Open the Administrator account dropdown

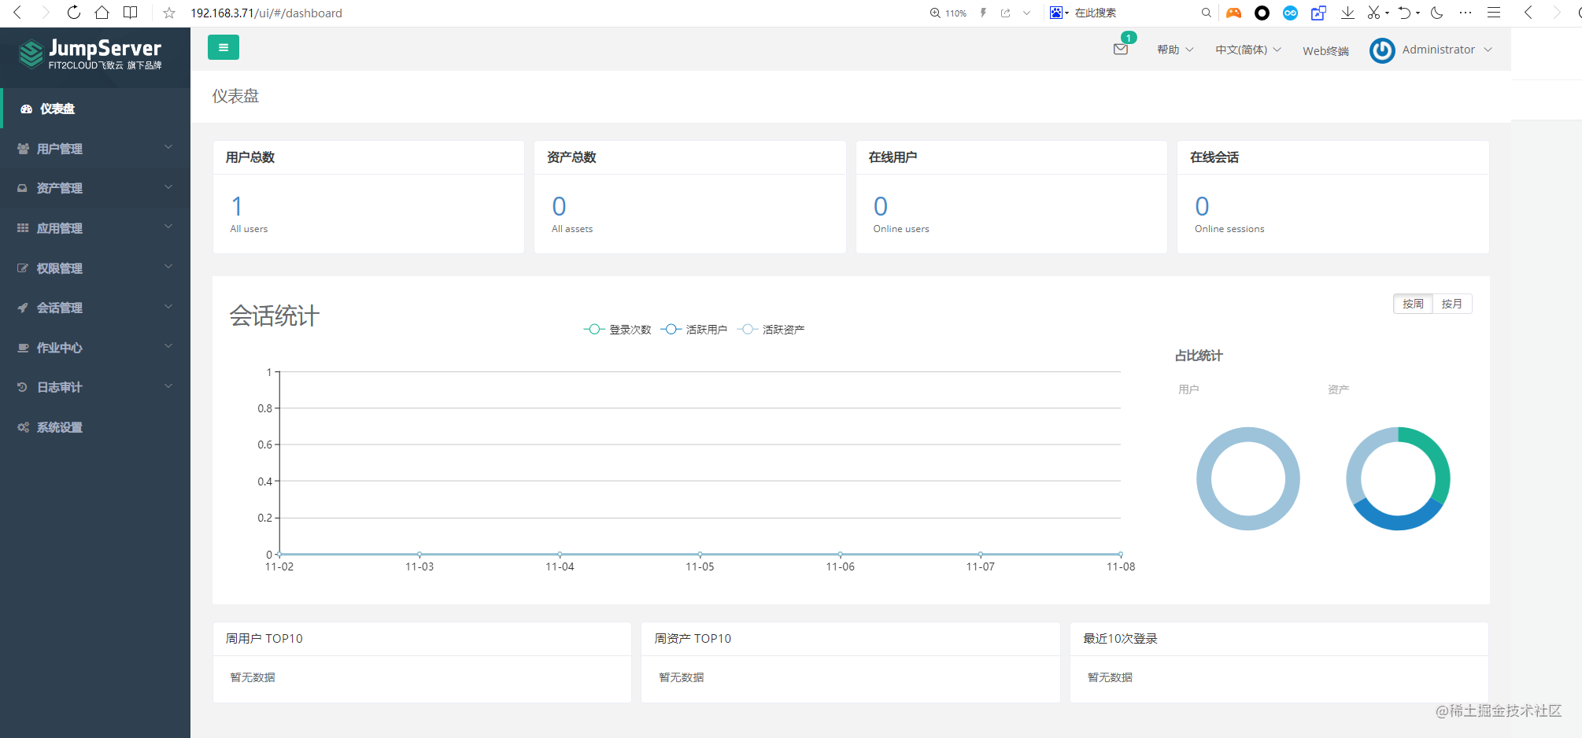(x=1447, y=50)
